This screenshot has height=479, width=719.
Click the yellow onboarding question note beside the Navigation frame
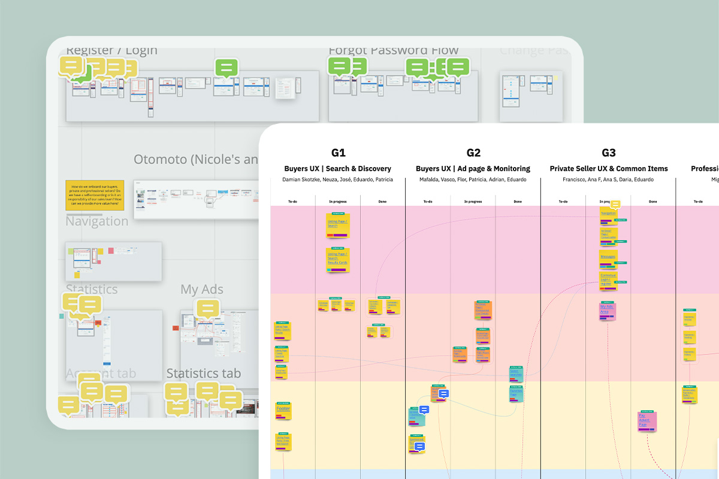(94, 196)
